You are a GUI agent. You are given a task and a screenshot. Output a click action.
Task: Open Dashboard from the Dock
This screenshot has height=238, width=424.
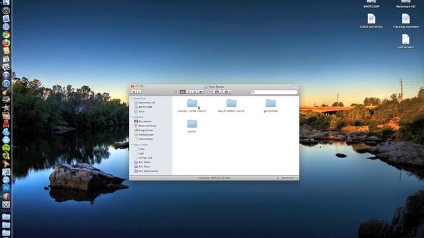tap(6, 11)
